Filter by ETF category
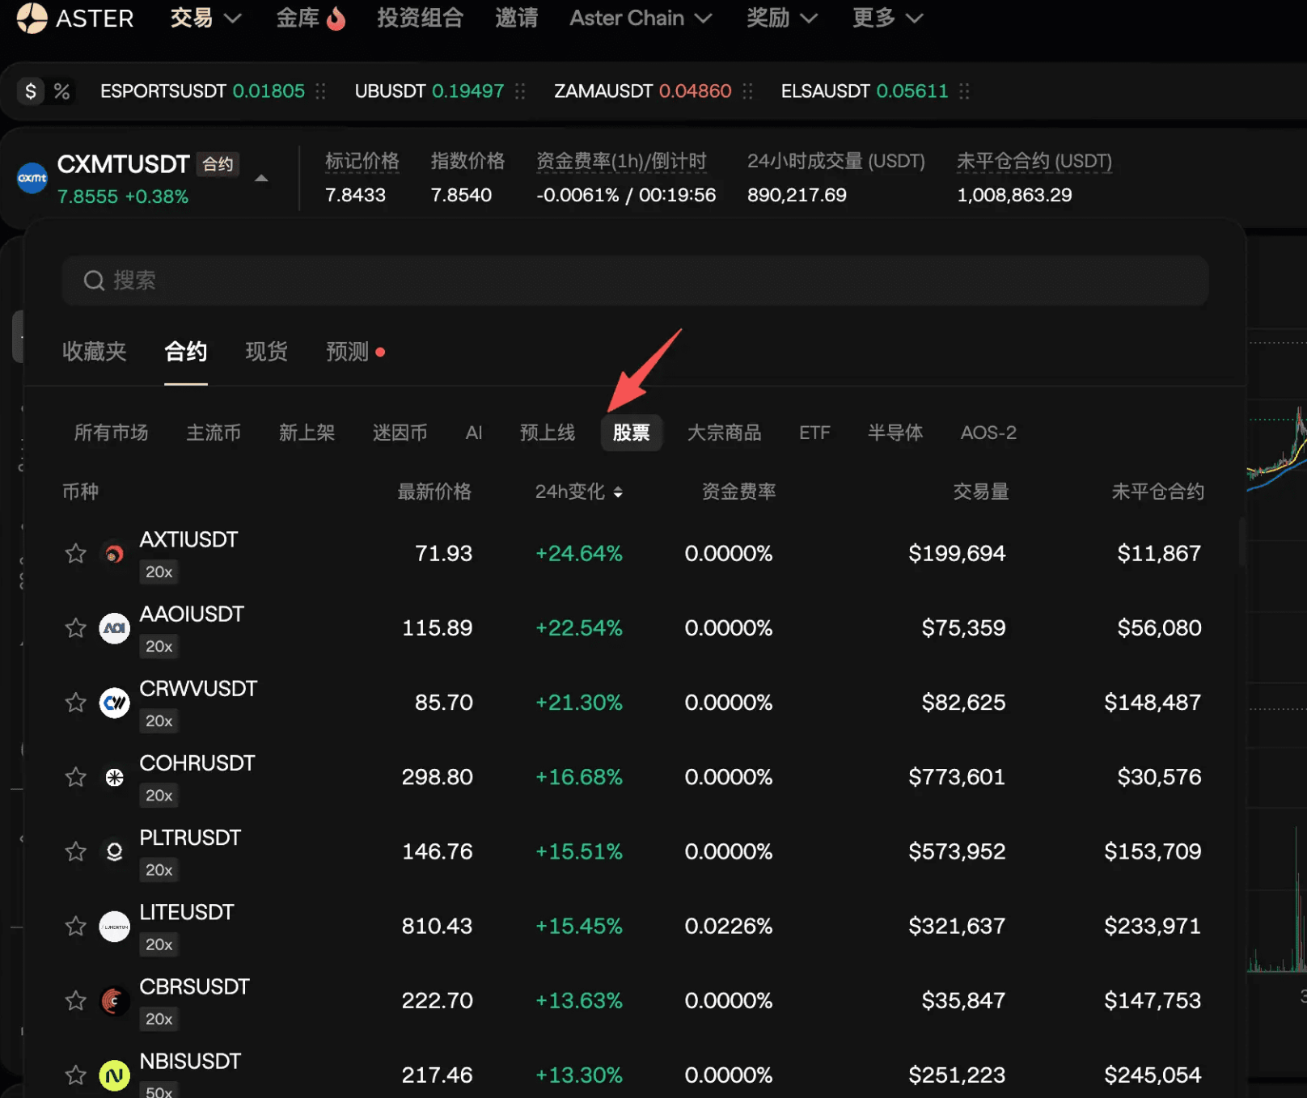 click(x=814, y=433)
